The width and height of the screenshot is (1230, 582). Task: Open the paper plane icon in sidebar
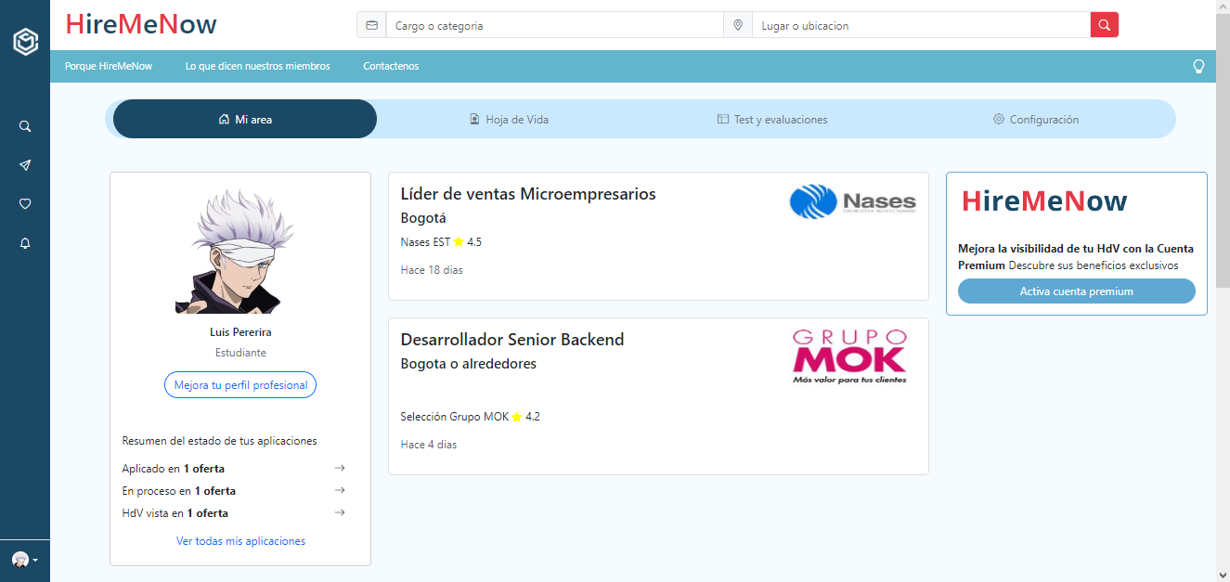pyautogui.click(x=25, y=165)
